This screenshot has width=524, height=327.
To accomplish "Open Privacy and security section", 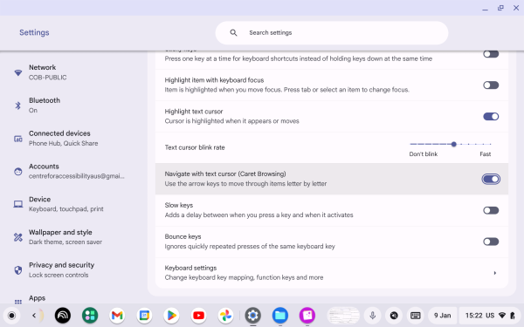I will pyautogui.click(x=73, y=270).
